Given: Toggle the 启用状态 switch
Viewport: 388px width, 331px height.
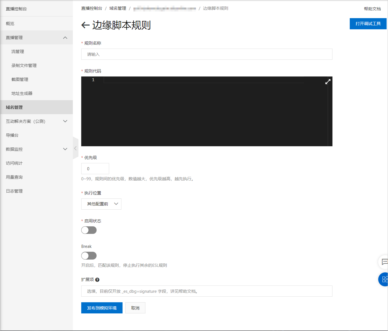Looking at the screenshot, I should pyautogui.click(x=89, y=230).
